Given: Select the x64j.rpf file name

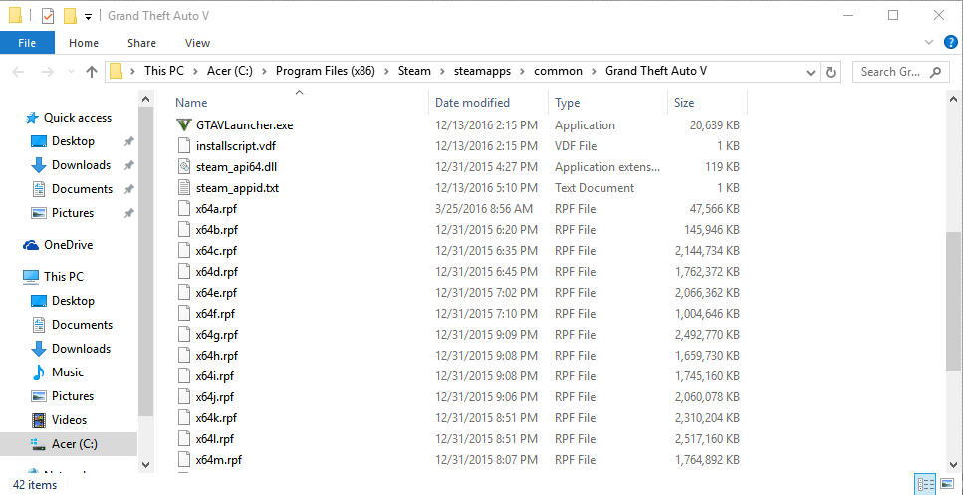Looking at the screenshot, I should point(215,397).
